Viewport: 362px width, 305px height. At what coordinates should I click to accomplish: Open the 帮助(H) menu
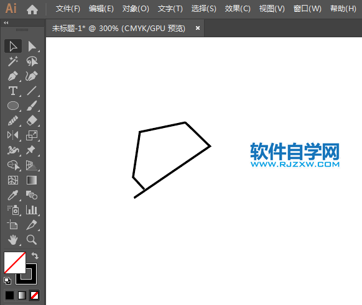(x=343, y=9)
